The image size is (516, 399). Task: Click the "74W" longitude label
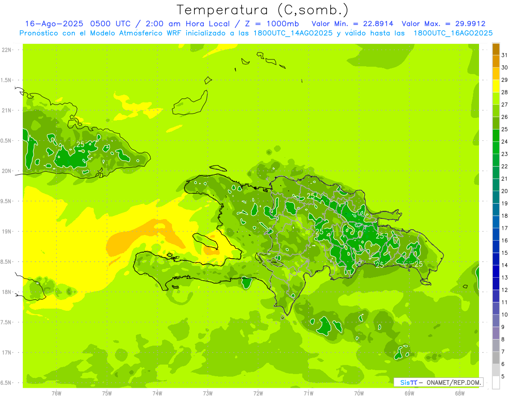pyautogui.click(x=157, y=393)
